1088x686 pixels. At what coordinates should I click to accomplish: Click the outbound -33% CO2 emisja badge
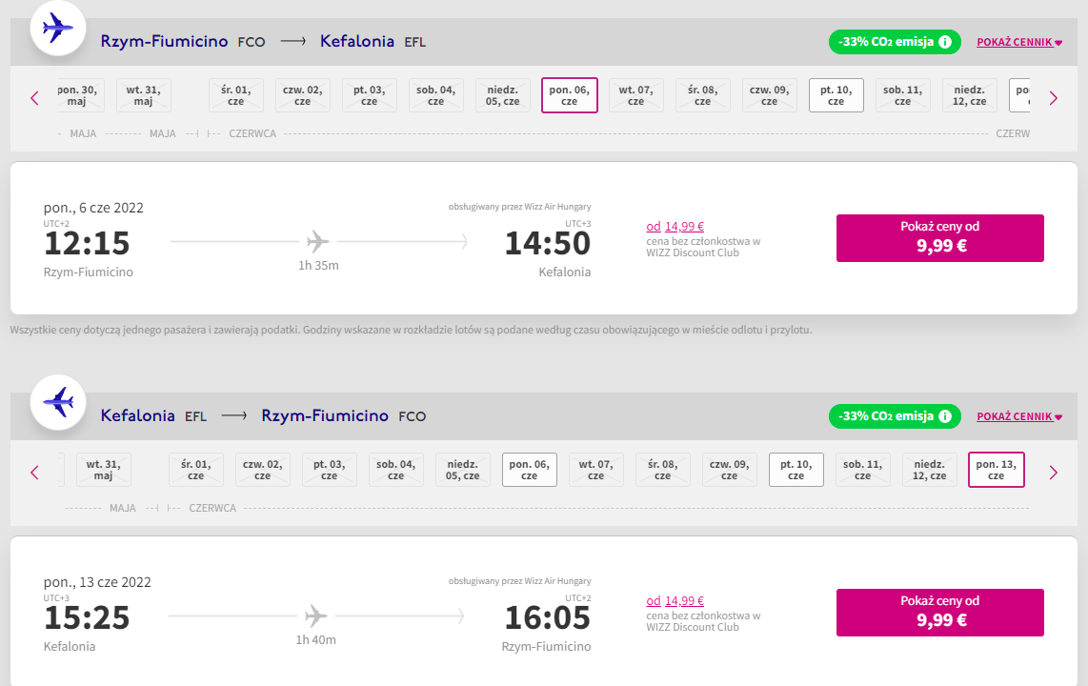(x=895, y=42)
